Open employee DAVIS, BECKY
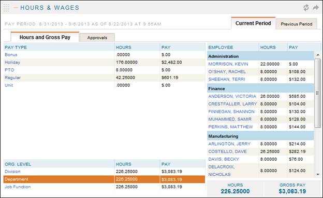The image size is (323, 198). click(224, 159)
